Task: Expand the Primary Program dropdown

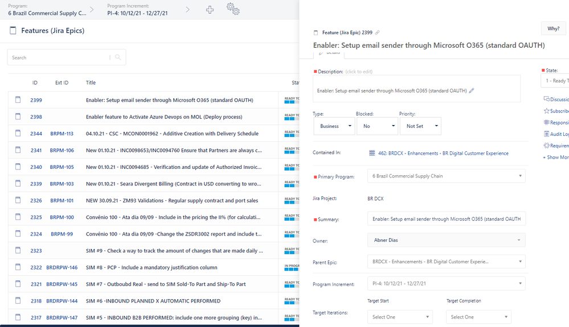Action: tap(447, 176)
